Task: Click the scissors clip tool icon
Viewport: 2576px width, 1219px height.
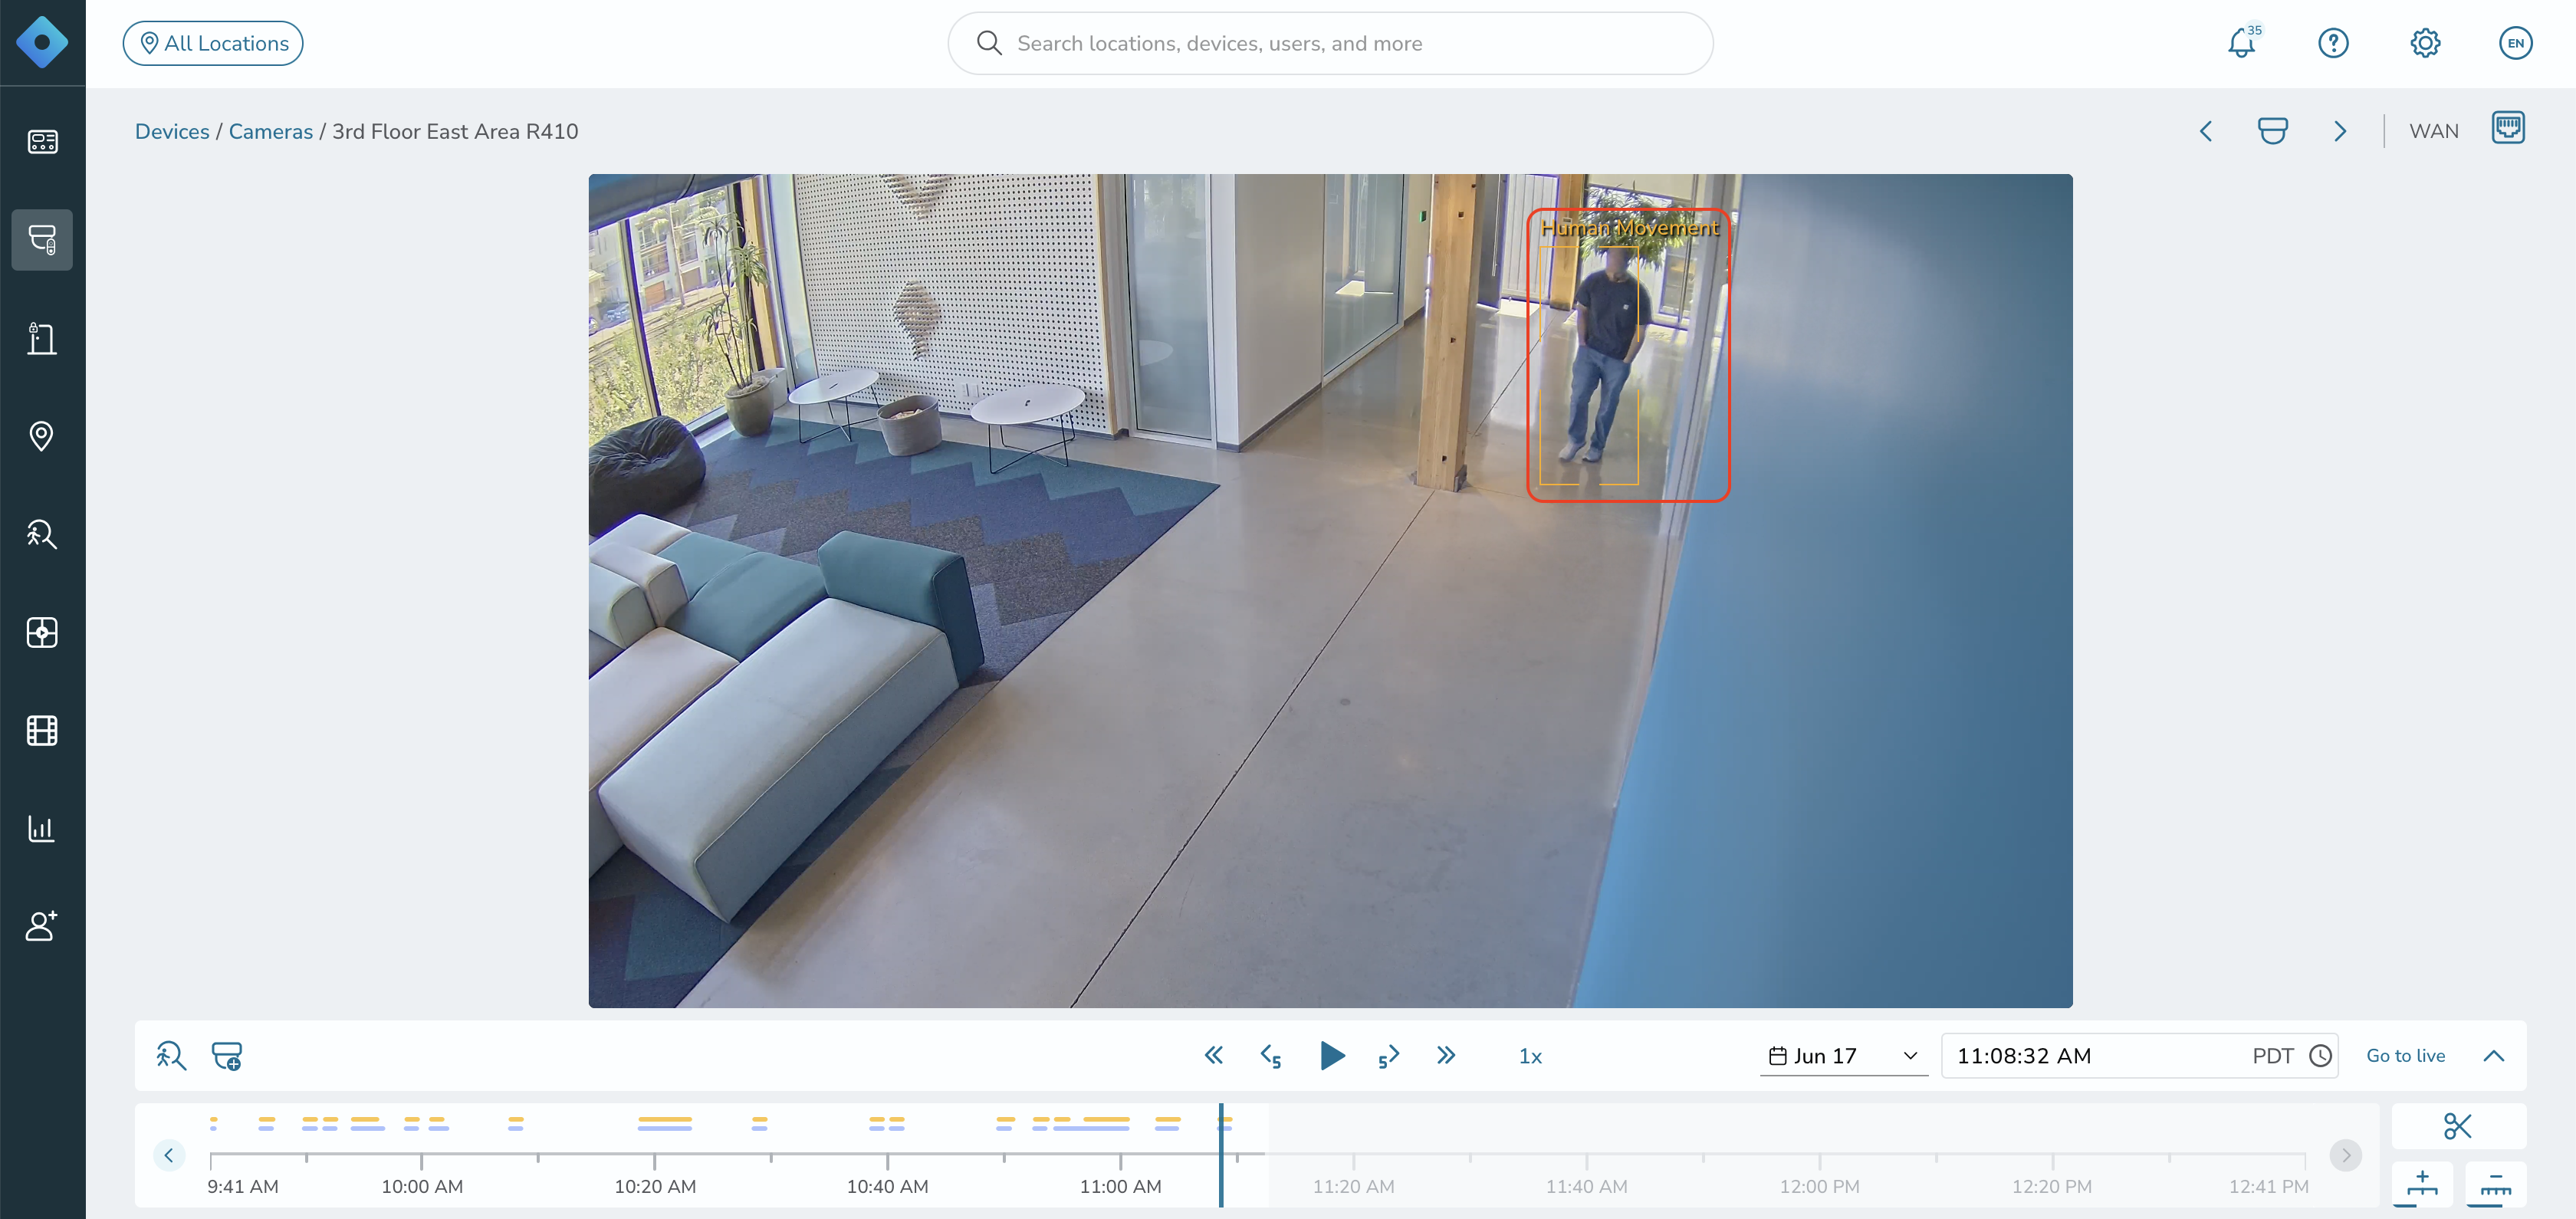Action: [2457, 1126]
